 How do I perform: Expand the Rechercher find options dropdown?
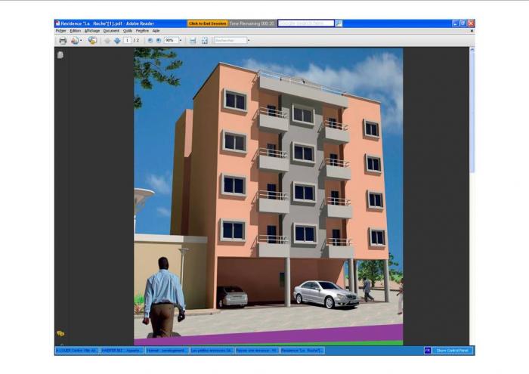pos(248,40)
